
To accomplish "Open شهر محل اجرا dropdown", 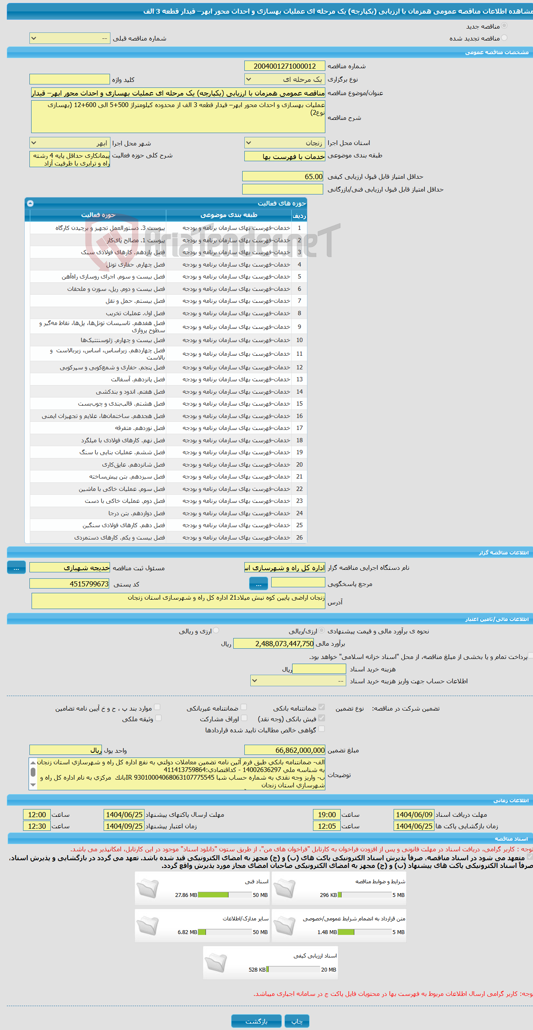I will coord(70,143).
